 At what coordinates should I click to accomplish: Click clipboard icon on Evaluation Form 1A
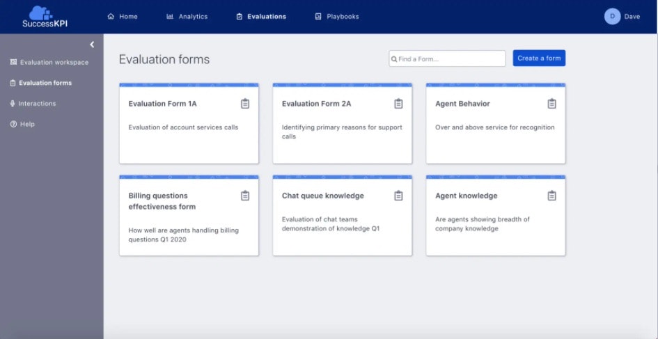(x=245, y=104)
